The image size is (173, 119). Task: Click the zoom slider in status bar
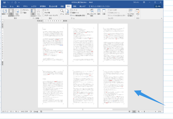(x=149, y=112)
